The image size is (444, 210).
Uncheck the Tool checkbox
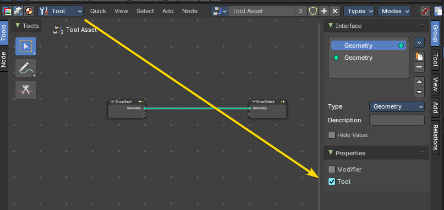[332, 181]
